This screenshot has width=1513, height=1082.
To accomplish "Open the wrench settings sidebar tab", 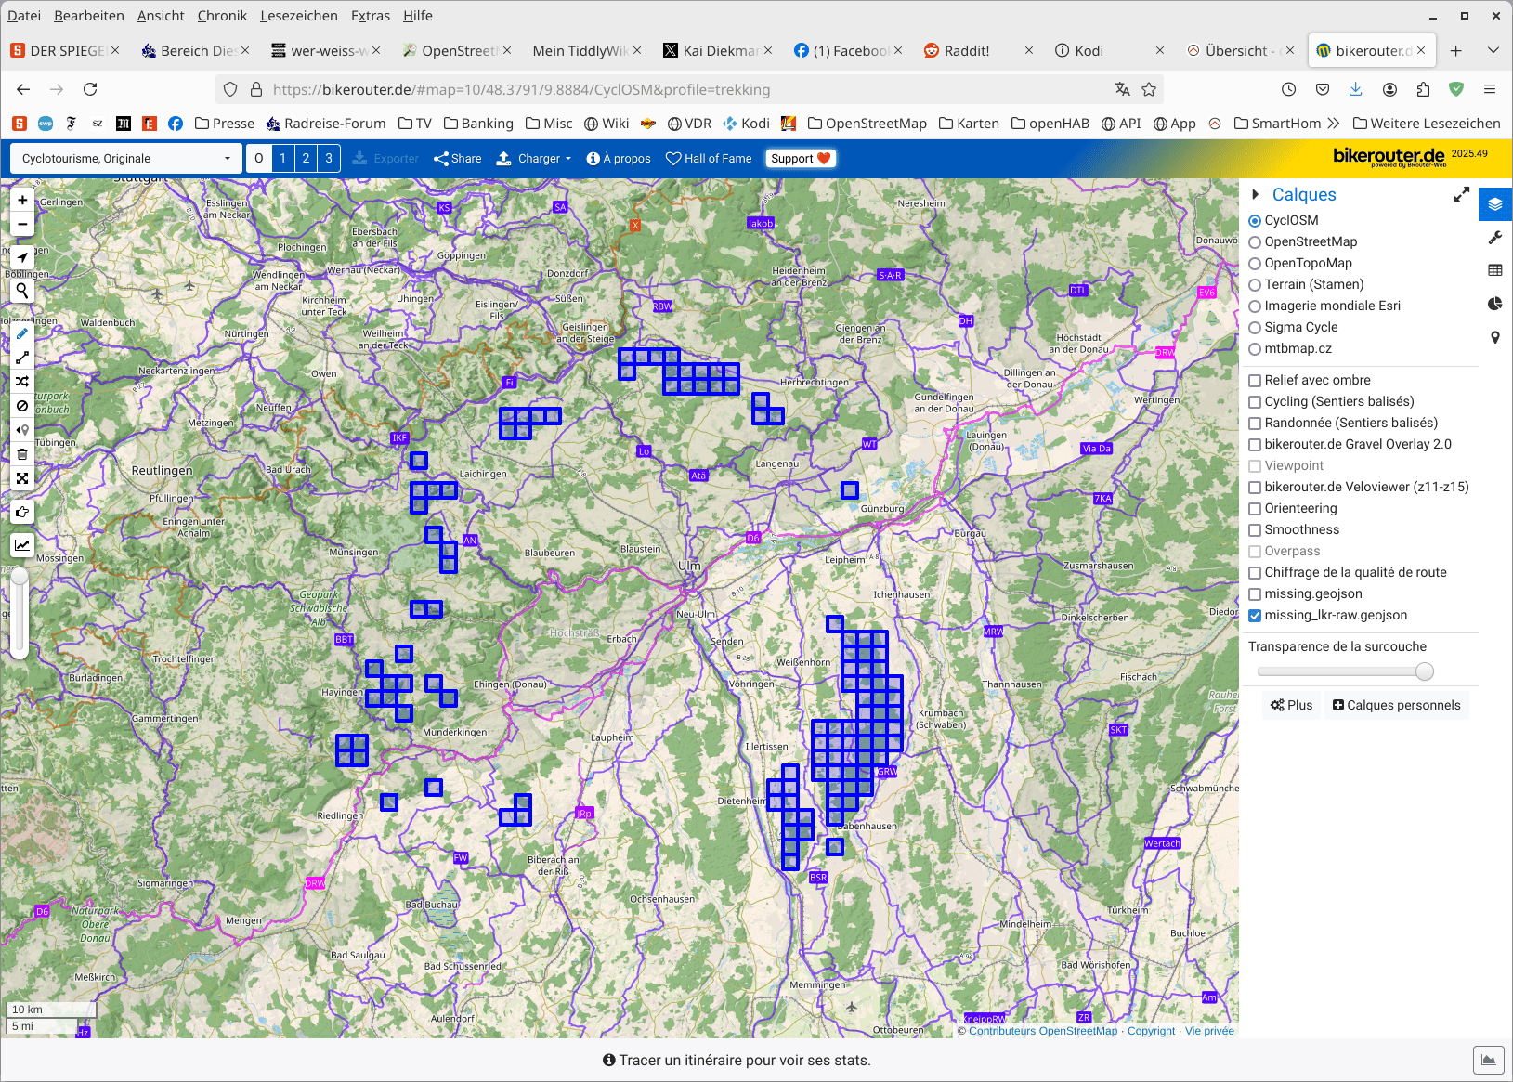I will 1494,238.
